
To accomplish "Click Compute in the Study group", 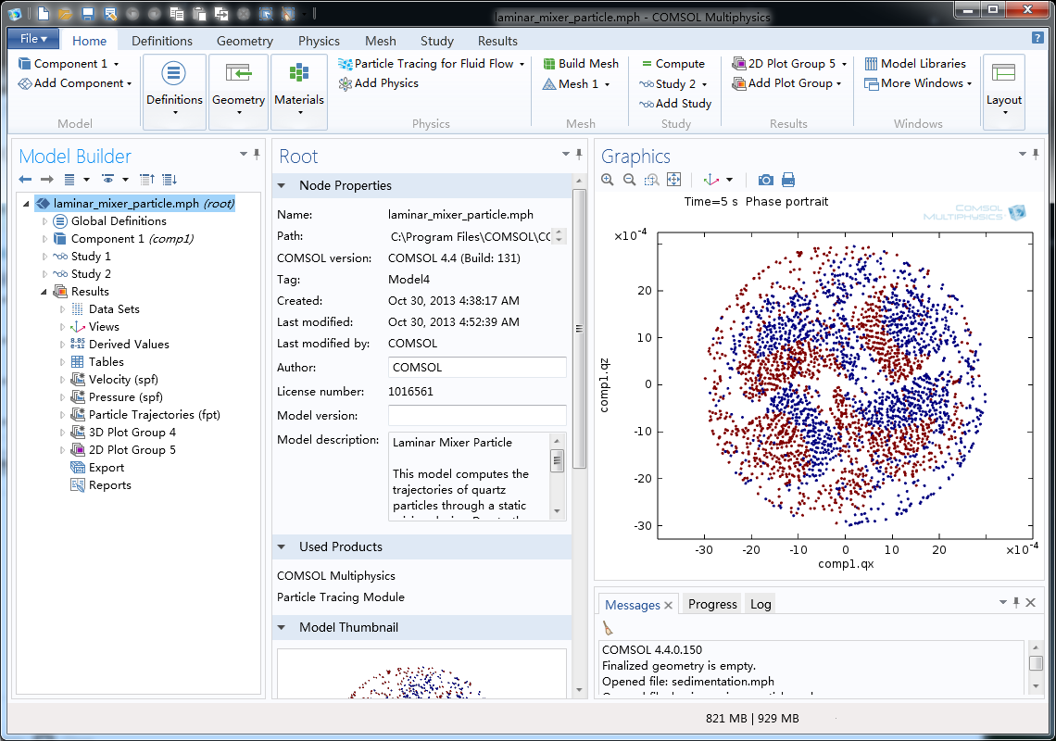I will click(673, 64).
